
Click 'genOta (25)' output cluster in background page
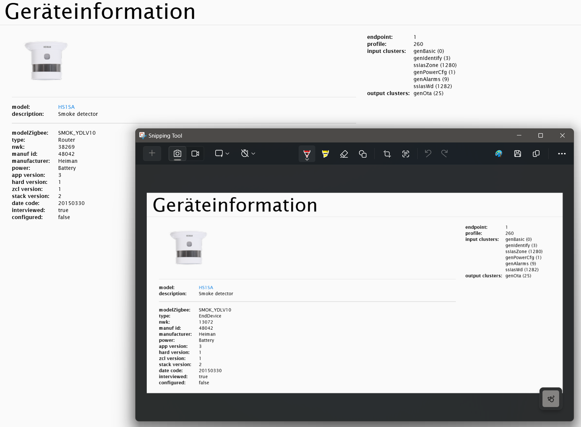[x=428, y=93]
